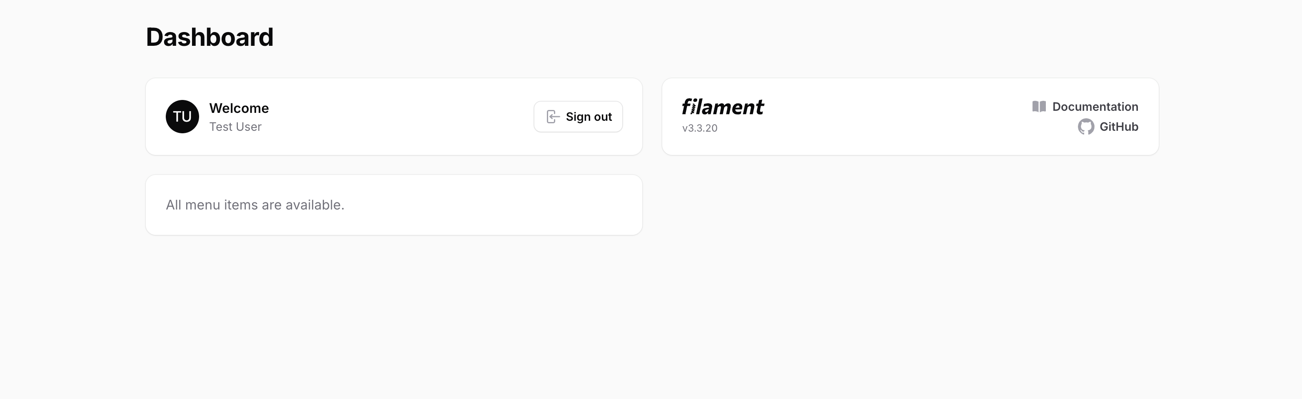Click the word 'Sign' in the Sign out button
Image resolution: width=1302 pixels, height=399 pixels.
(x=578, y=117)
